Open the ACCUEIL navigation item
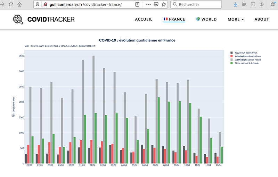This screenshot has height=177, width=278. click(x=144, y=20)
